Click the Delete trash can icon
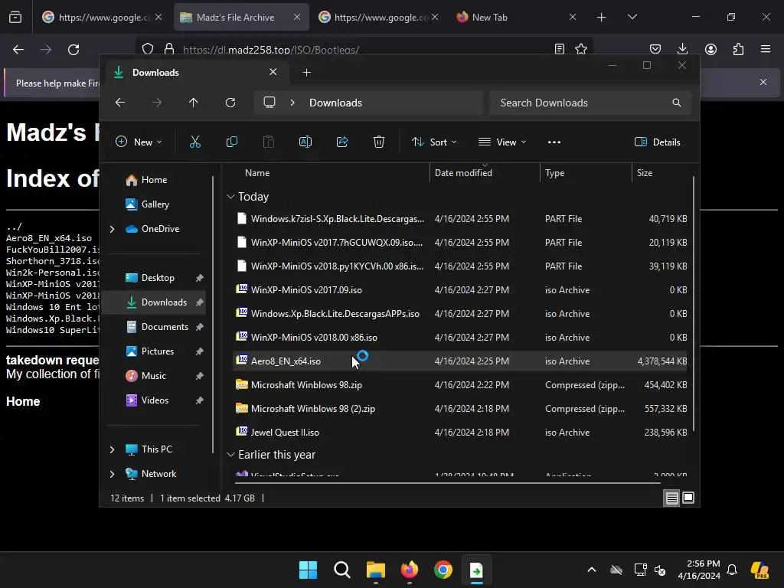This screenshot has height=588, width=784. click(379, 142)
